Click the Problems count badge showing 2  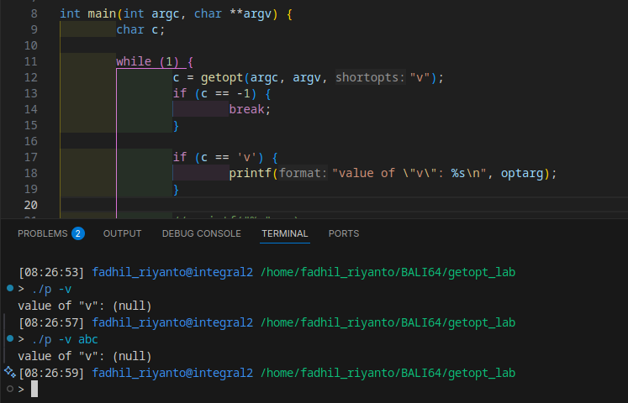coord(78,233)
